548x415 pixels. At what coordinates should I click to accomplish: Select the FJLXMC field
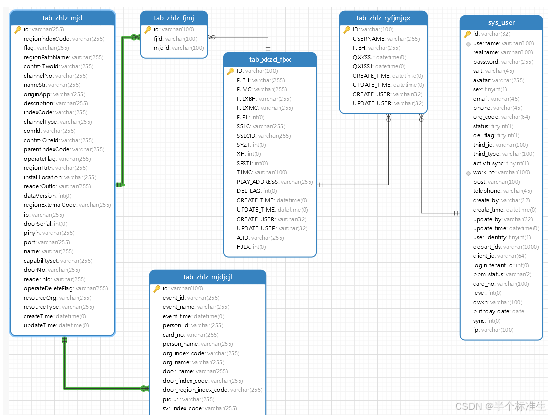(264, 108)
